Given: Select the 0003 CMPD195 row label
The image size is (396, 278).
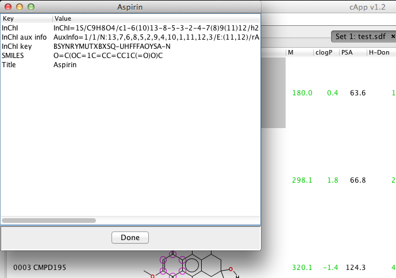Looking at the screenshot, I should click(x=40, y=268).
